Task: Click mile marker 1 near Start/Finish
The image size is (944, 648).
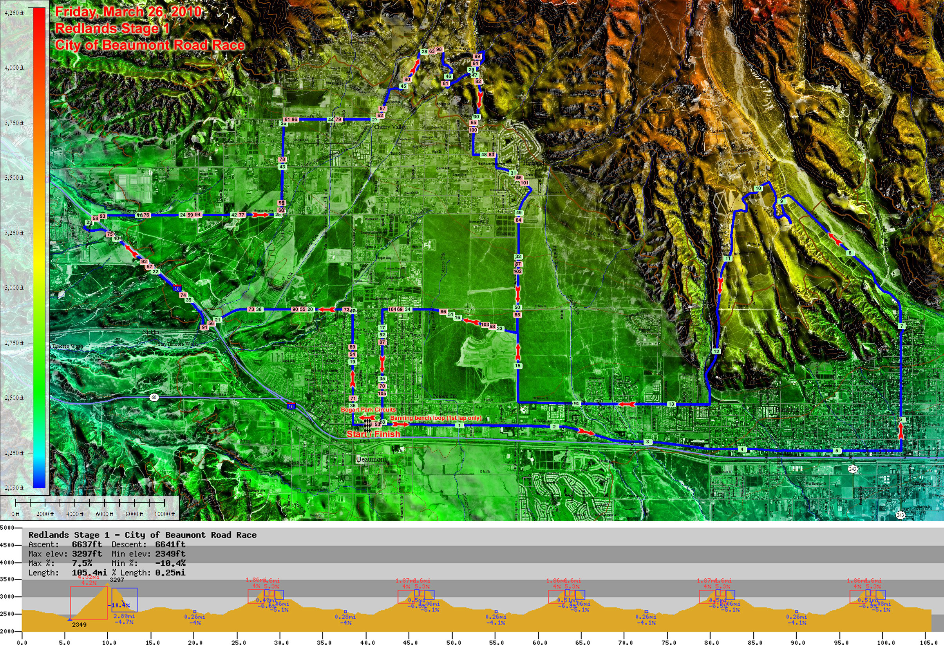Action: point(459,426)
